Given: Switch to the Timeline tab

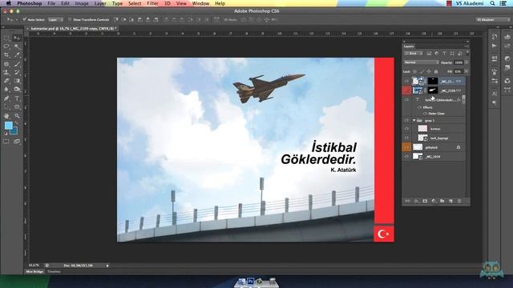Looking at the screenshot, I should point(54,272).
